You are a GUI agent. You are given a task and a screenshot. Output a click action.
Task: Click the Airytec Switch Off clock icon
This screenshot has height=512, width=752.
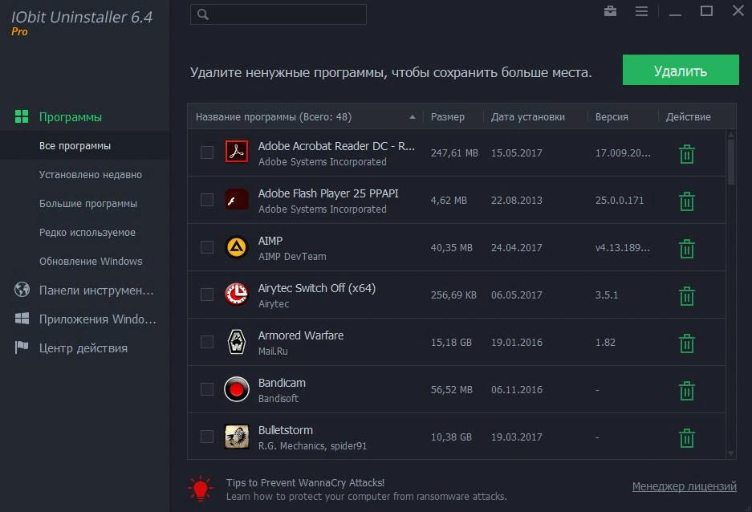click(237, 294)
